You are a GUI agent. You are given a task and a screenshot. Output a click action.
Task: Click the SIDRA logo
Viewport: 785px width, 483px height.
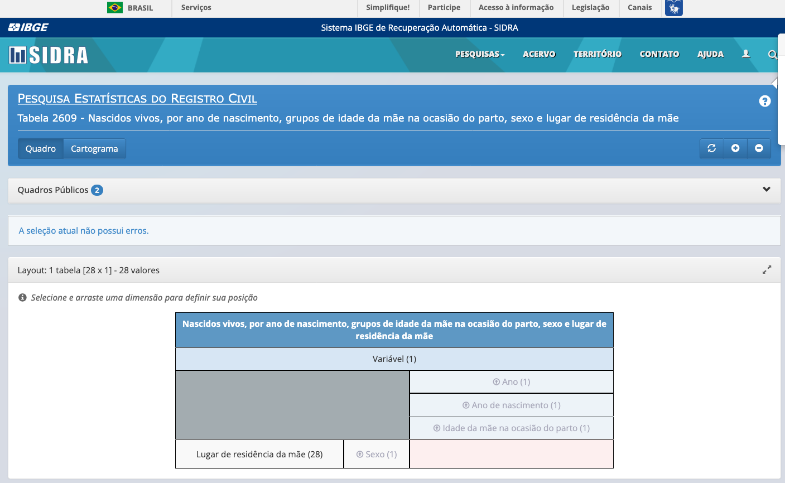(49, 55)
